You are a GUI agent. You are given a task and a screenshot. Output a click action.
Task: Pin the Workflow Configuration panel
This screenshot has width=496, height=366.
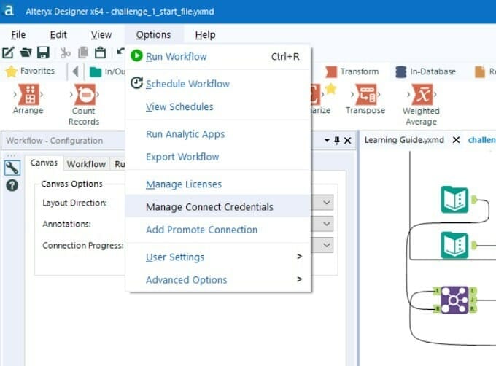337,141
